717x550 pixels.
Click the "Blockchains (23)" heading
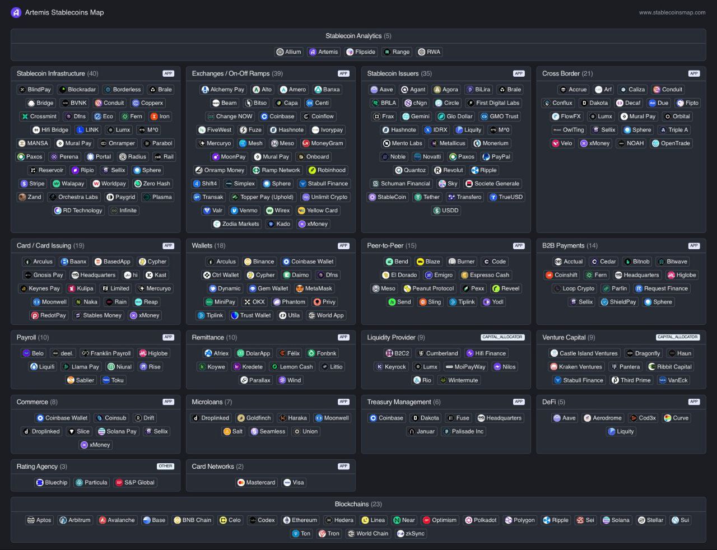point(358,504)
